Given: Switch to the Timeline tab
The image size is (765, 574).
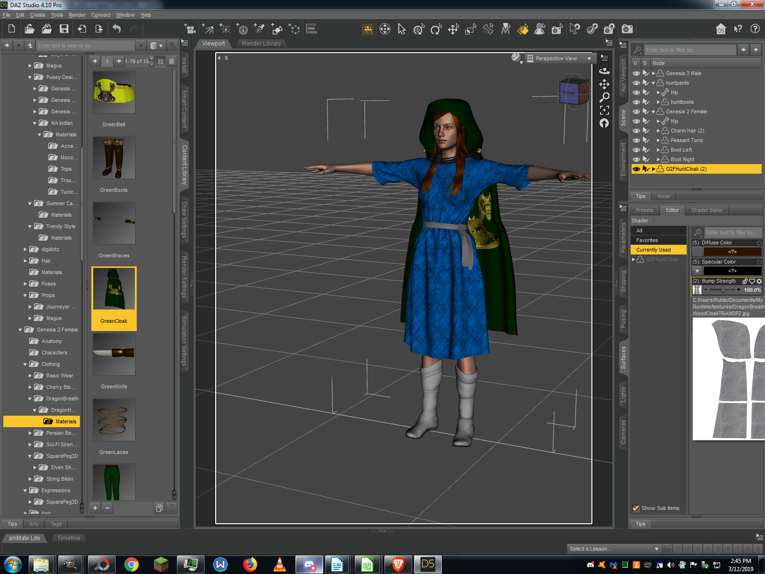Looking at the screenshot, I should (69, 538).
